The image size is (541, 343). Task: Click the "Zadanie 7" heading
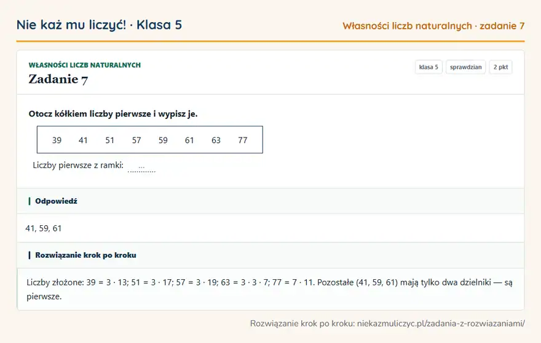click(x=58, y=79)
